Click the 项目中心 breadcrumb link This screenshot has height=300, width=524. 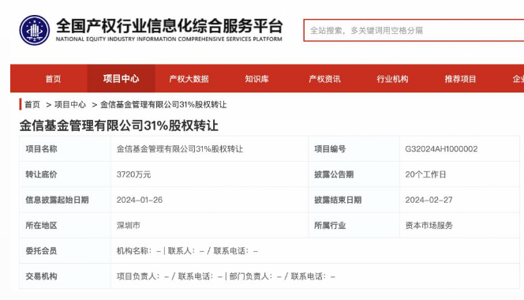click(70, 105)
